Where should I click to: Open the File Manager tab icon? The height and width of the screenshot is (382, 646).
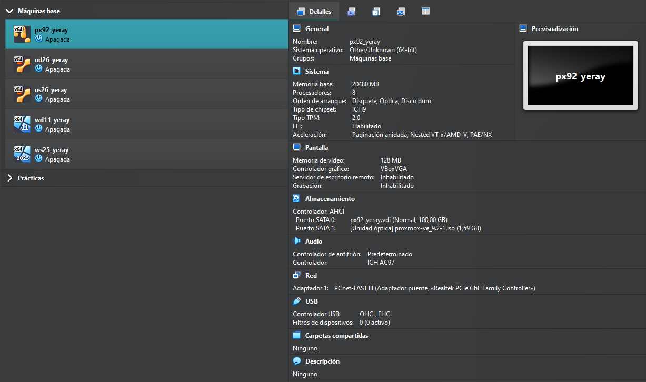tap(426, 11)
